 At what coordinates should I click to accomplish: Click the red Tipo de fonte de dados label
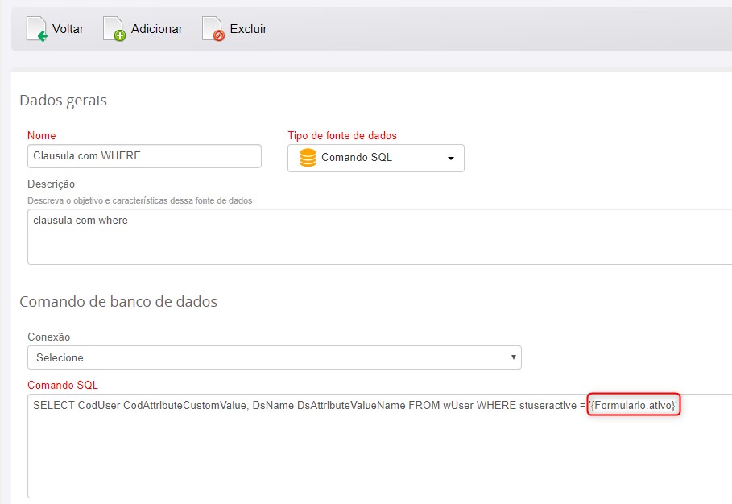point(342,136)
